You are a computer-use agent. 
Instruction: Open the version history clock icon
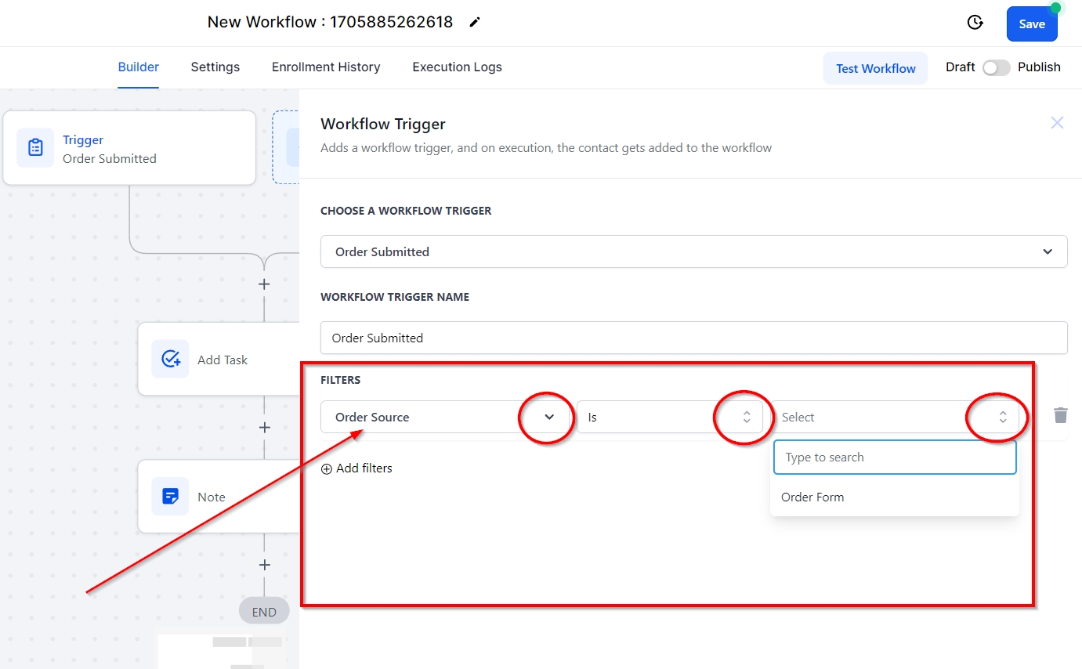(x=975, y=23)
